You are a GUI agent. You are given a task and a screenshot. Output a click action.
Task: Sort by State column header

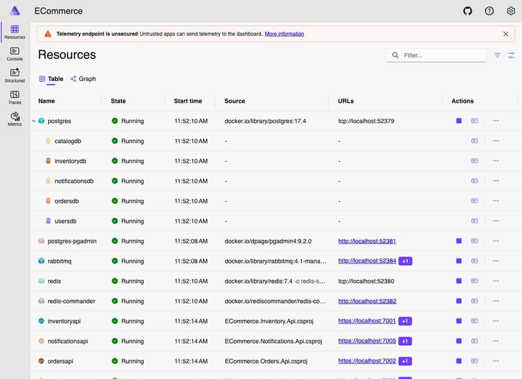(118, 101)
